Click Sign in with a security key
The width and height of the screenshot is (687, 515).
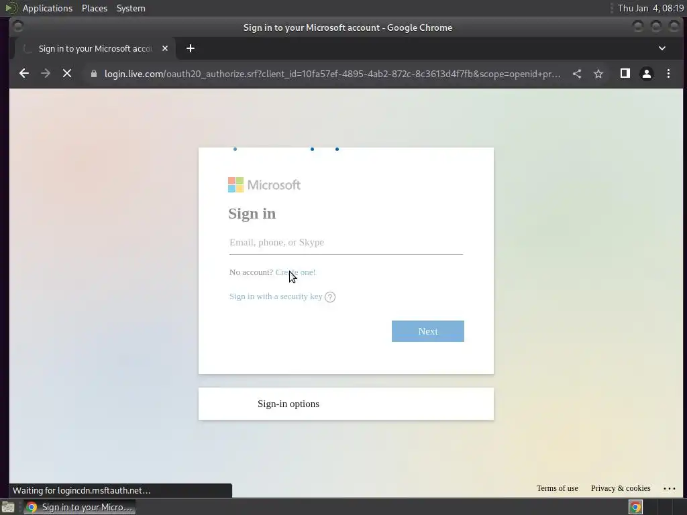click(276, 296)
